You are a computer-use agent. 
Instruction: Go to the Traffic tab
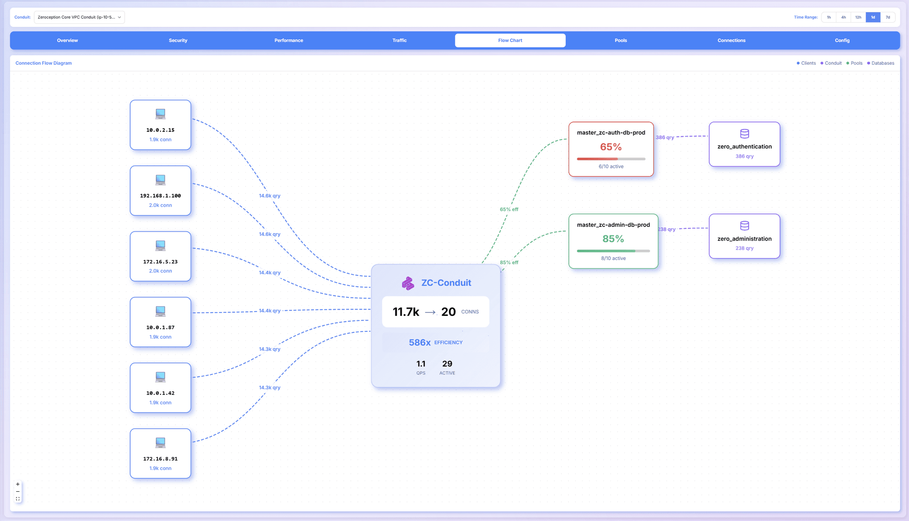tap(400, 40)
